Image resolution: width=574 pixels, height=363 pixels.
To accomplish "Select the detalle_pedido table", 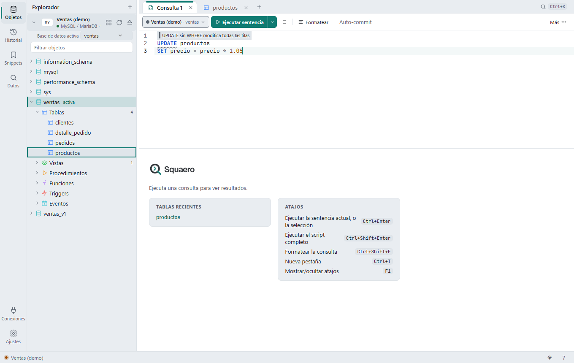I will pyautogui.click(x=82, y=133).
